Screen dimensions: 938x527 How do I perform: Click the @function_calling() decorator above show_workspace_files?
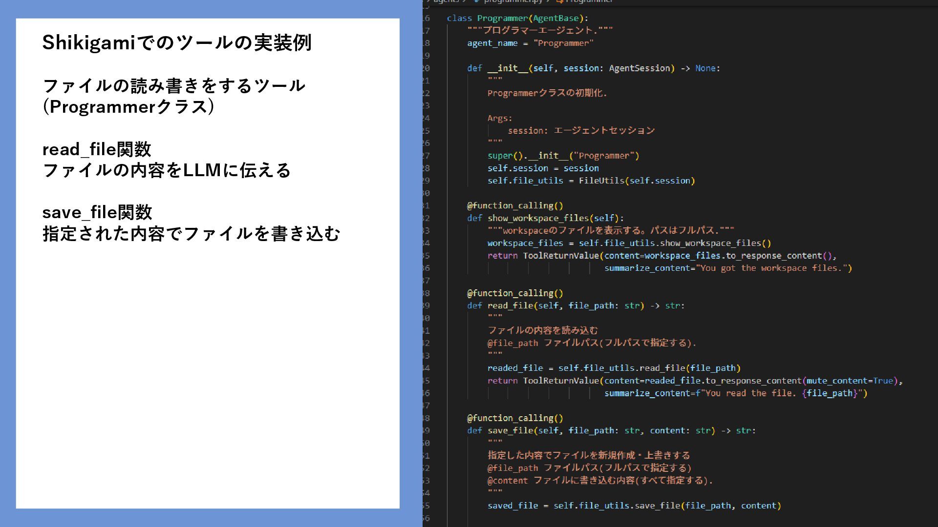coord(515,205)
